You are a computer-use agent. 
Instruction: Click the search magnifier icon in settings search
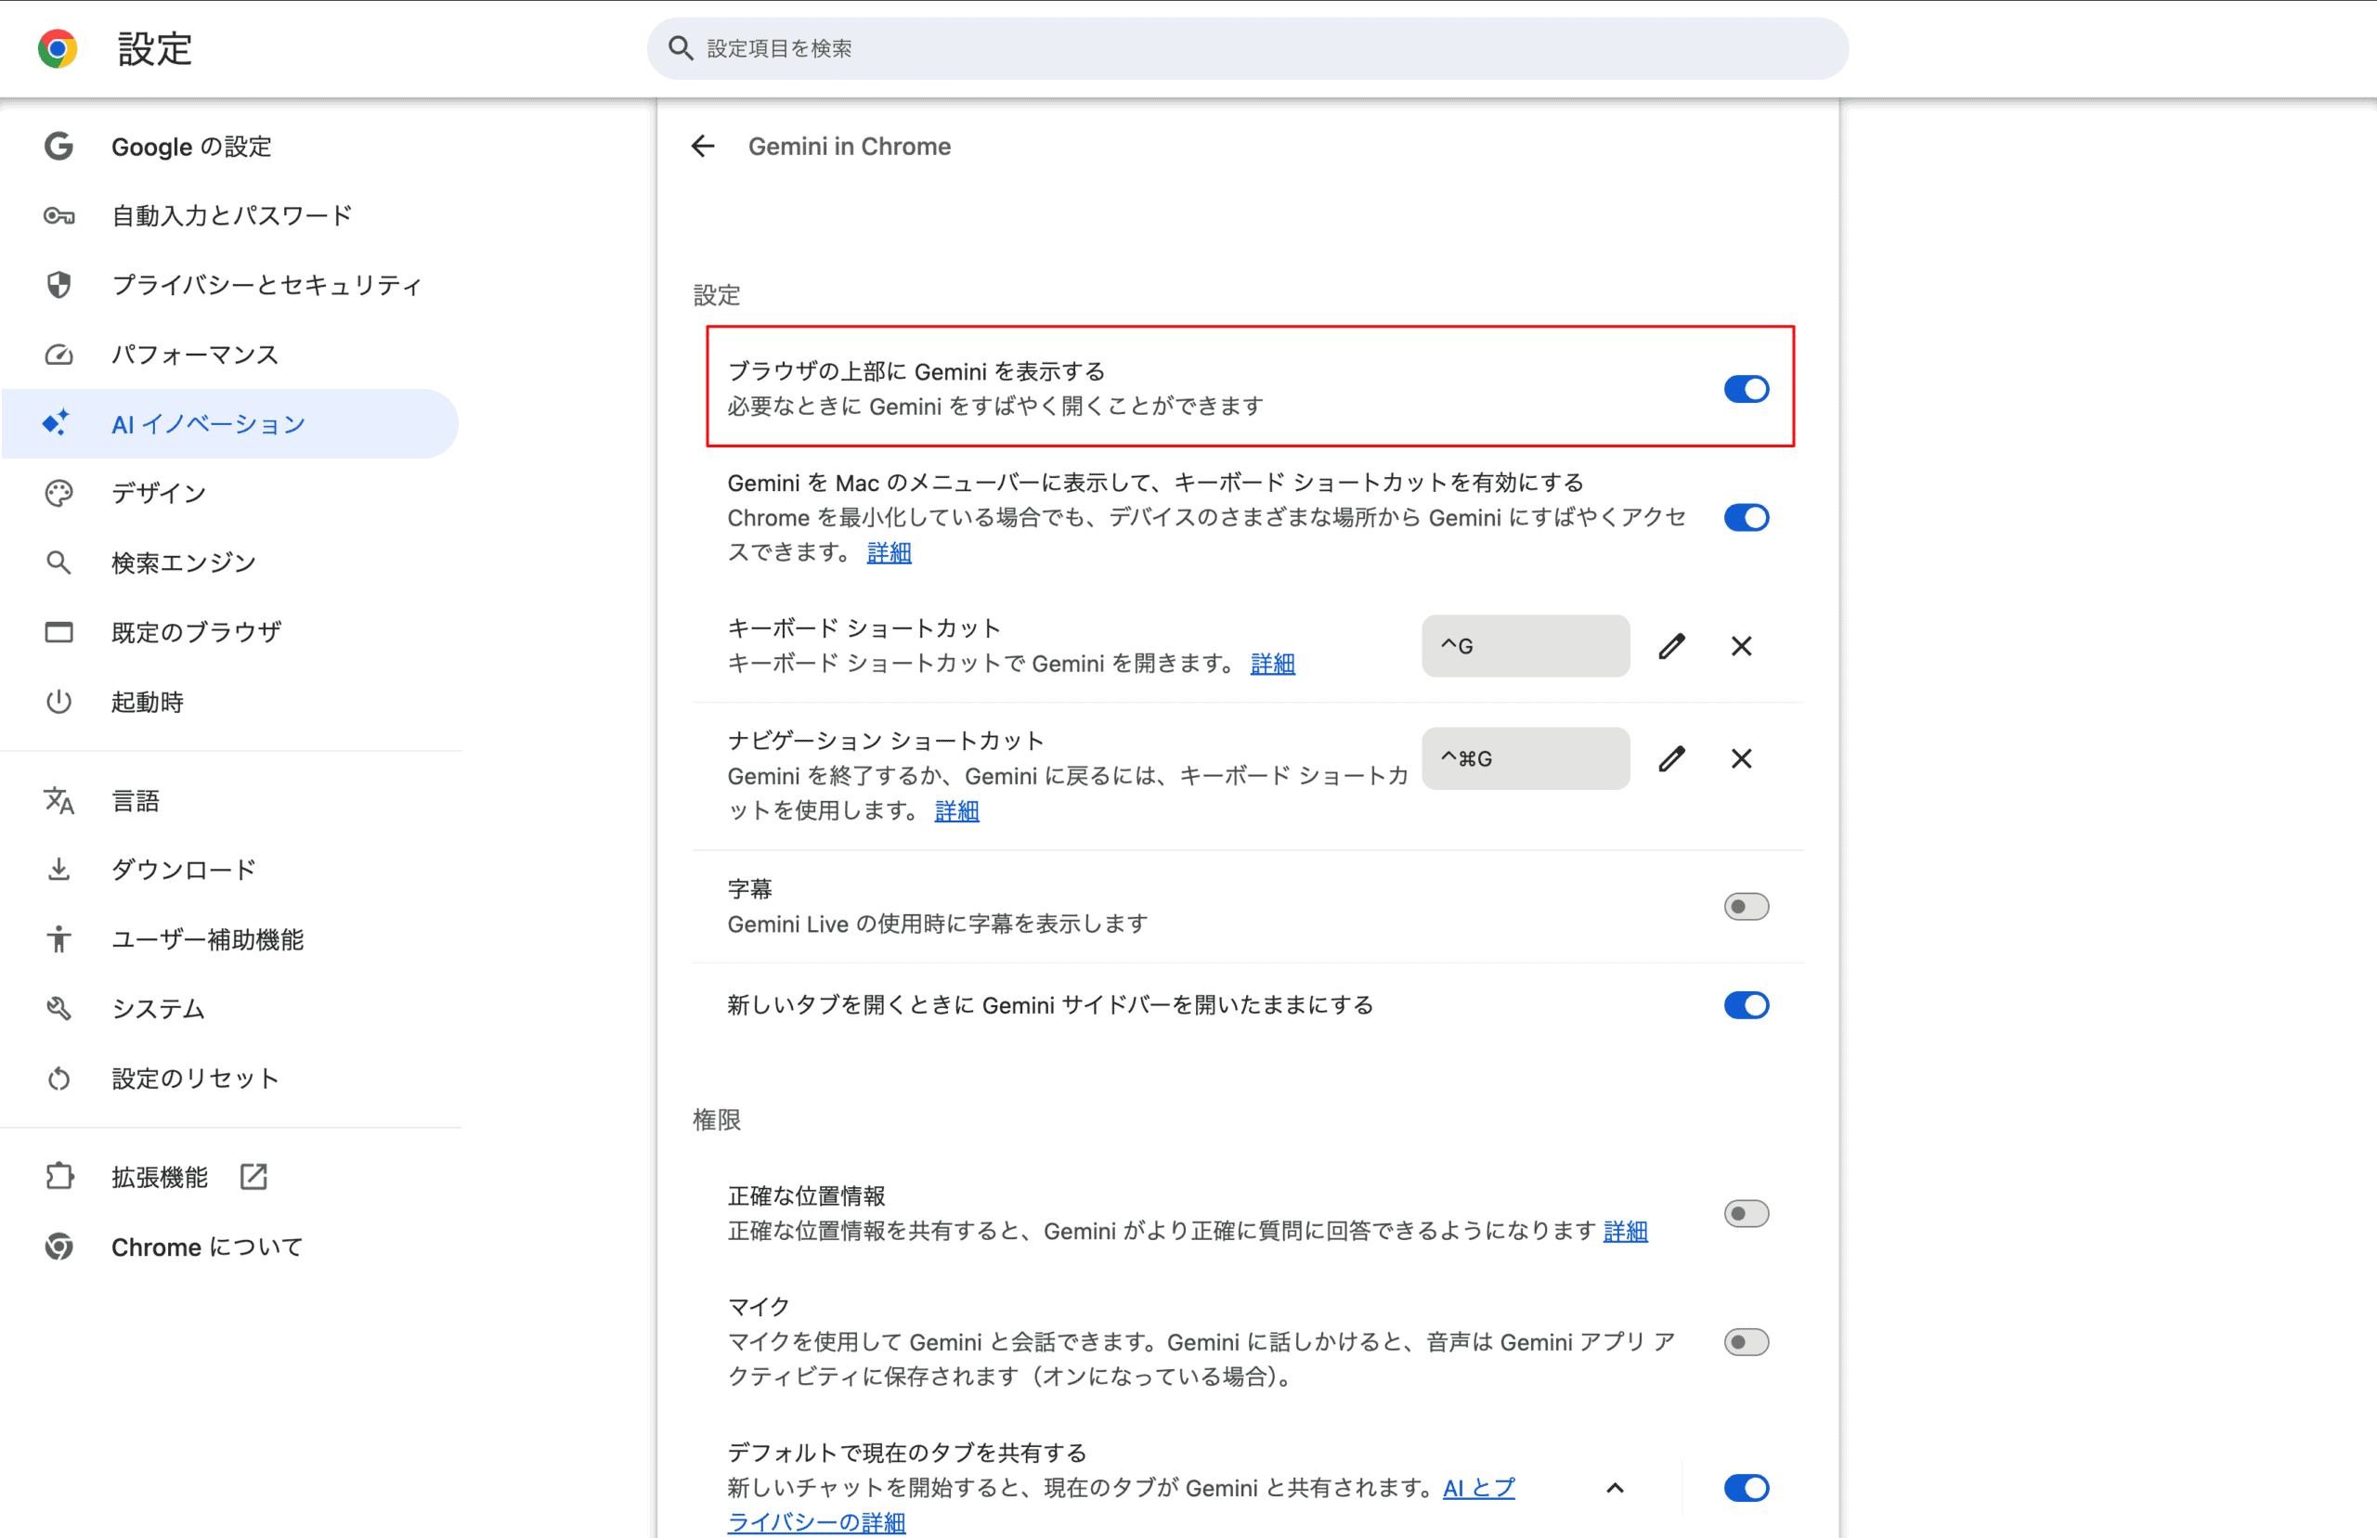pos(682,48)
